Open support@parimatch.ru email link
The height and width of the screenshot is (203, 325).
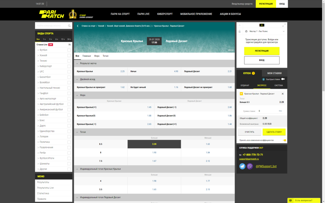(249, 159)
